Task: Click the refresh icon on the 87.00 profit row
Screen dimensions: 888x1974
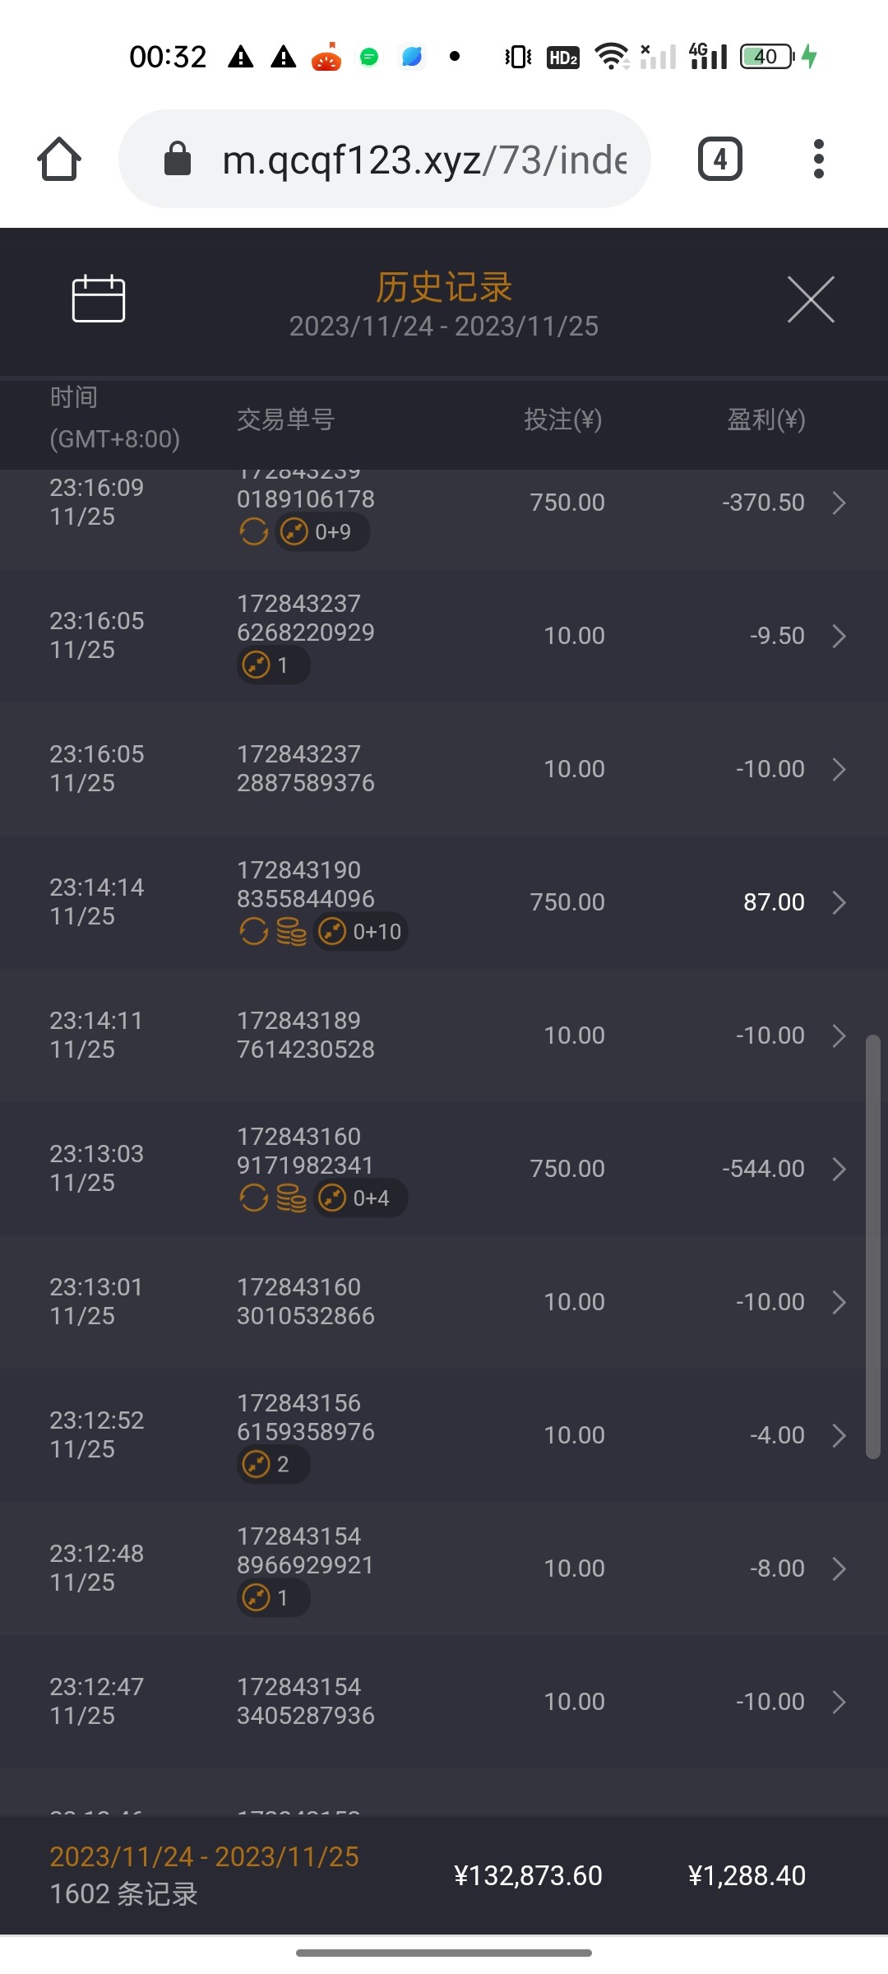Action: (x=254, y=932)
